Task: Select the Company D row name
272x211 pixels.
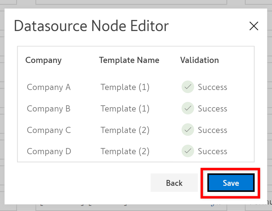Action: pyautogui.click(x=49, y=151)
